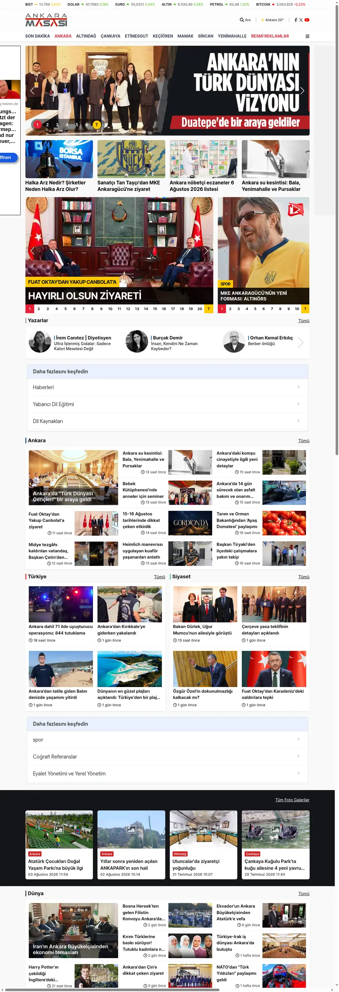
Task: Go to previous slide in main headline slider
Action: point(32,91)
